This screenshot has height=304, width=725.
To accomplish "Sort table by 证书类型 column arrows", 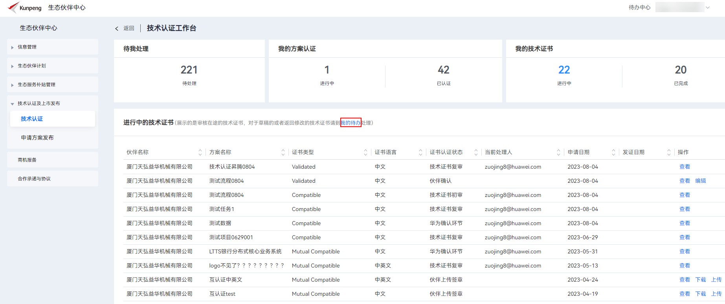I will click(365, 152).
